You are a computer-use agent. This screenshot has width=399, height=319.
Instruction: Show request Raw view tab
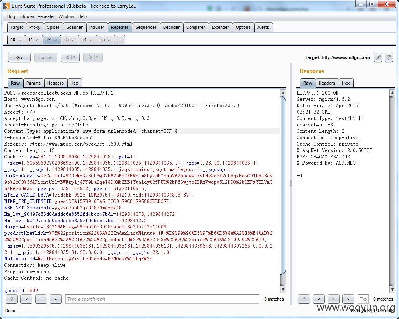coord(15,83)
